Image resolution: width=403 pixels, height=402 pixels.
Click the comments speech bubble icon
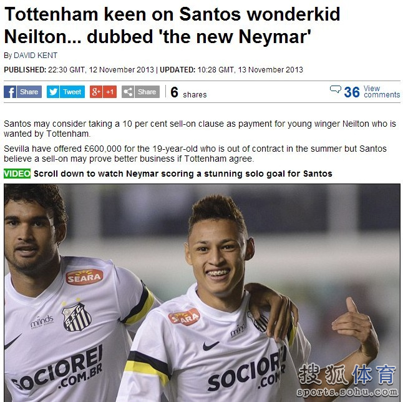[336, 89]
